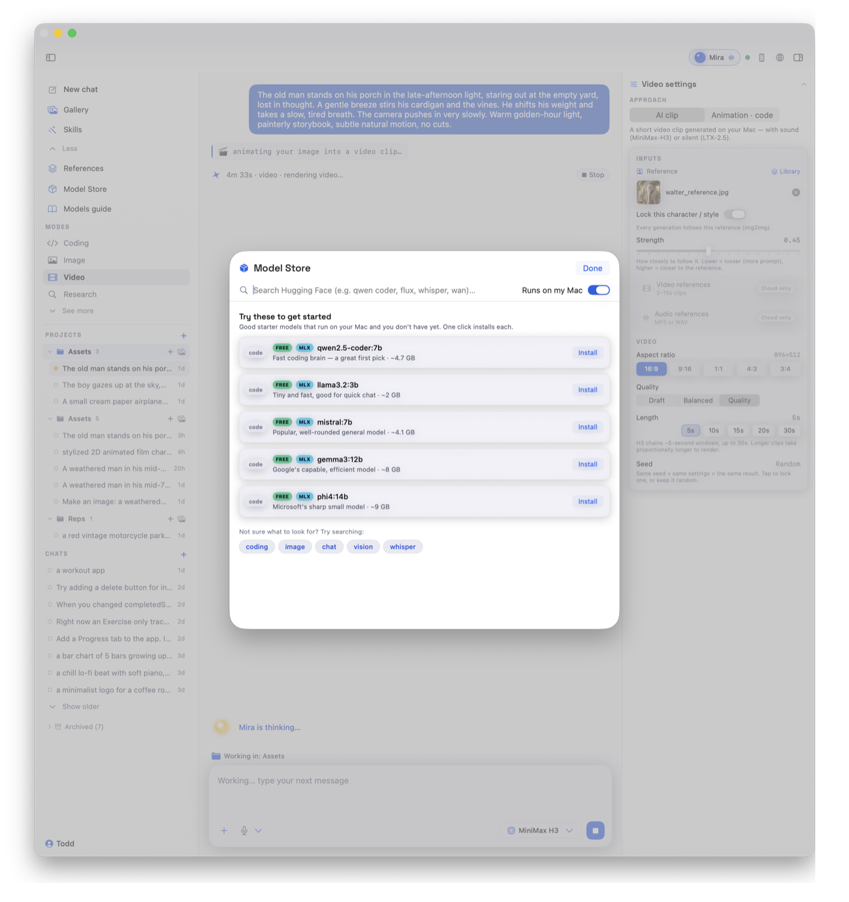Toggle the right panel icon in toolbar
This screenshot has height=902, width=849.
coord(798,58)
